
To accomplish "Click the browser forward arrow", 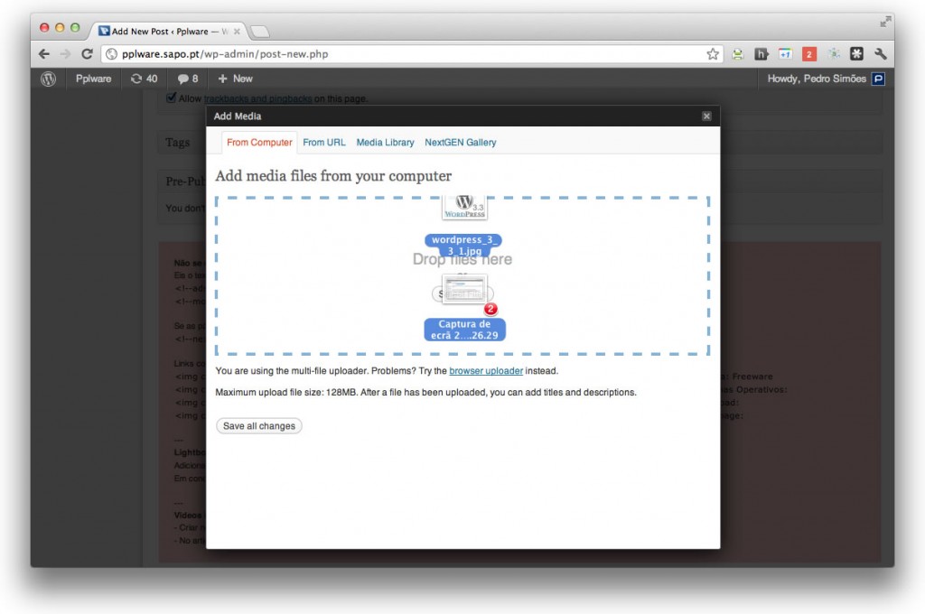I will [x=65, y=53].
